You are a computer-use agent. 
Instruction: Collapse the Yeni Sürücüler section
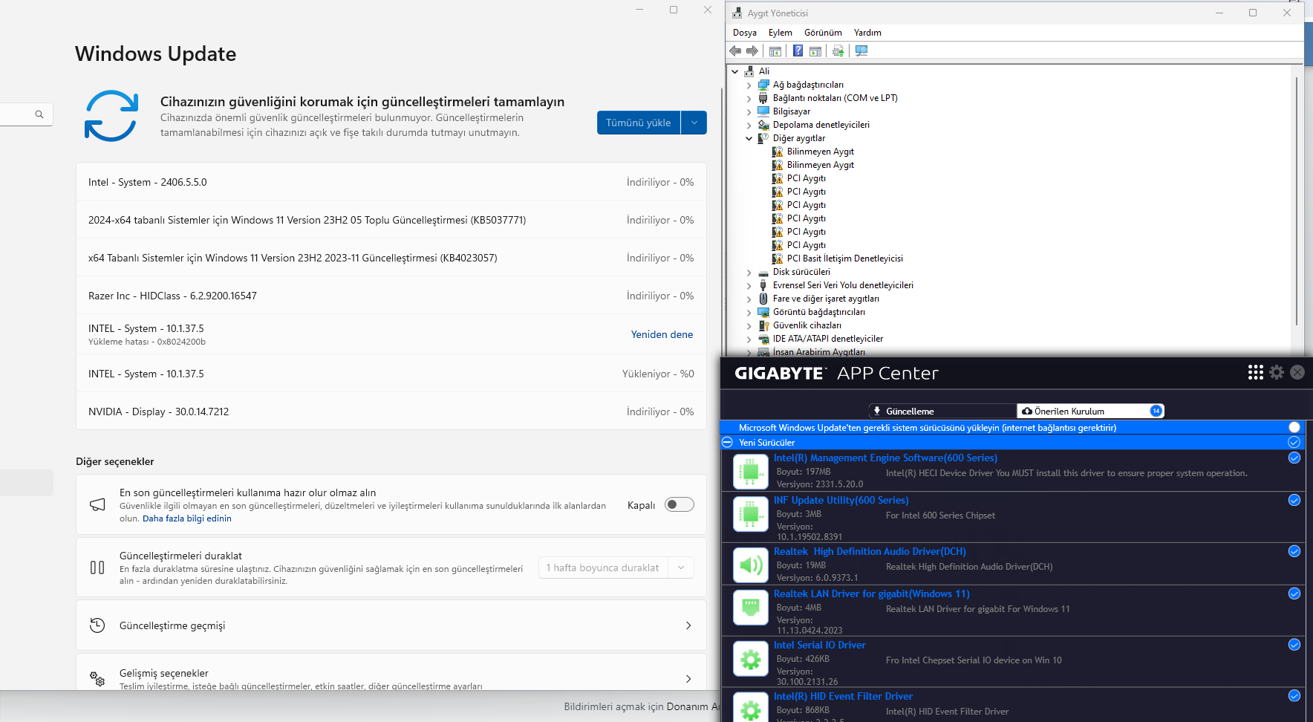pyautogui.click(x=727, y=442)
